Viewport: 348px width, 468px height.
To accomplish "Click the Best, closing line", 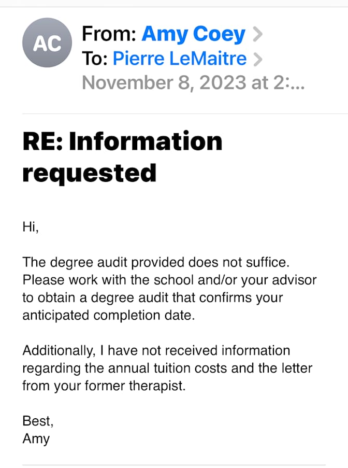I will click(38, 421).
